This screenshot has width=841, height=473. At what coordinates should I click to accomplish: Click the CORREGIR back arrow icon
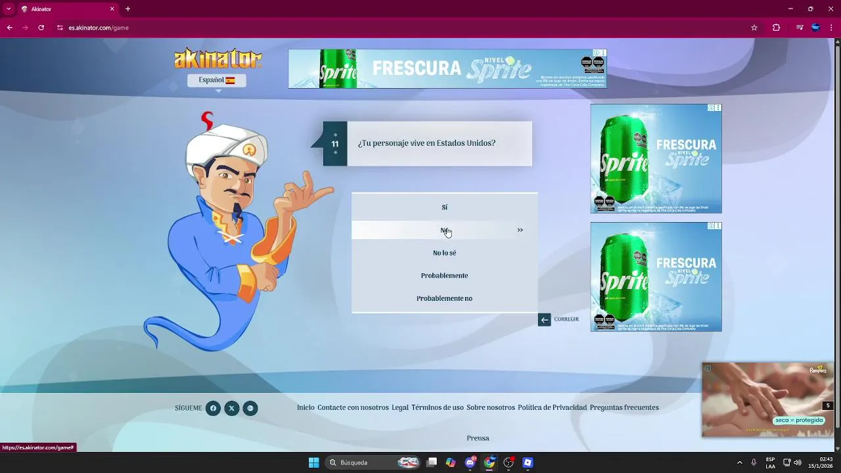(544, 319)
